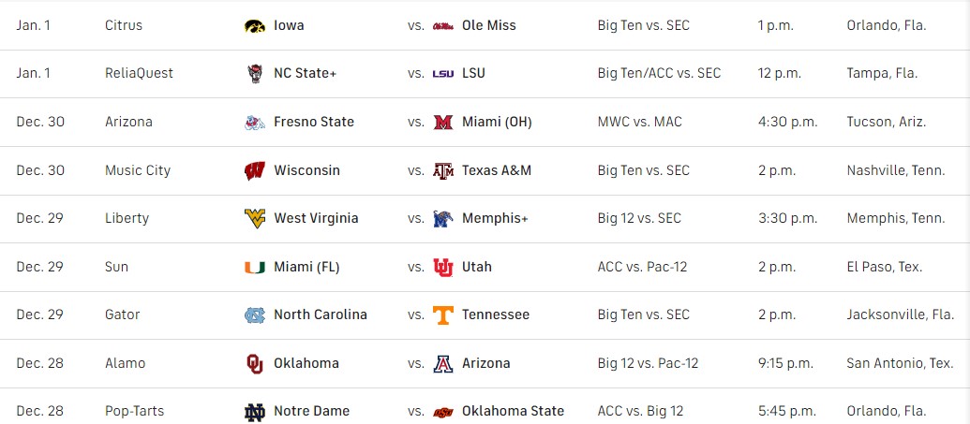This screenshot has width=970, height=424.
Task: Open the Arizona team link in Alamo row
Action: (486, 363)
